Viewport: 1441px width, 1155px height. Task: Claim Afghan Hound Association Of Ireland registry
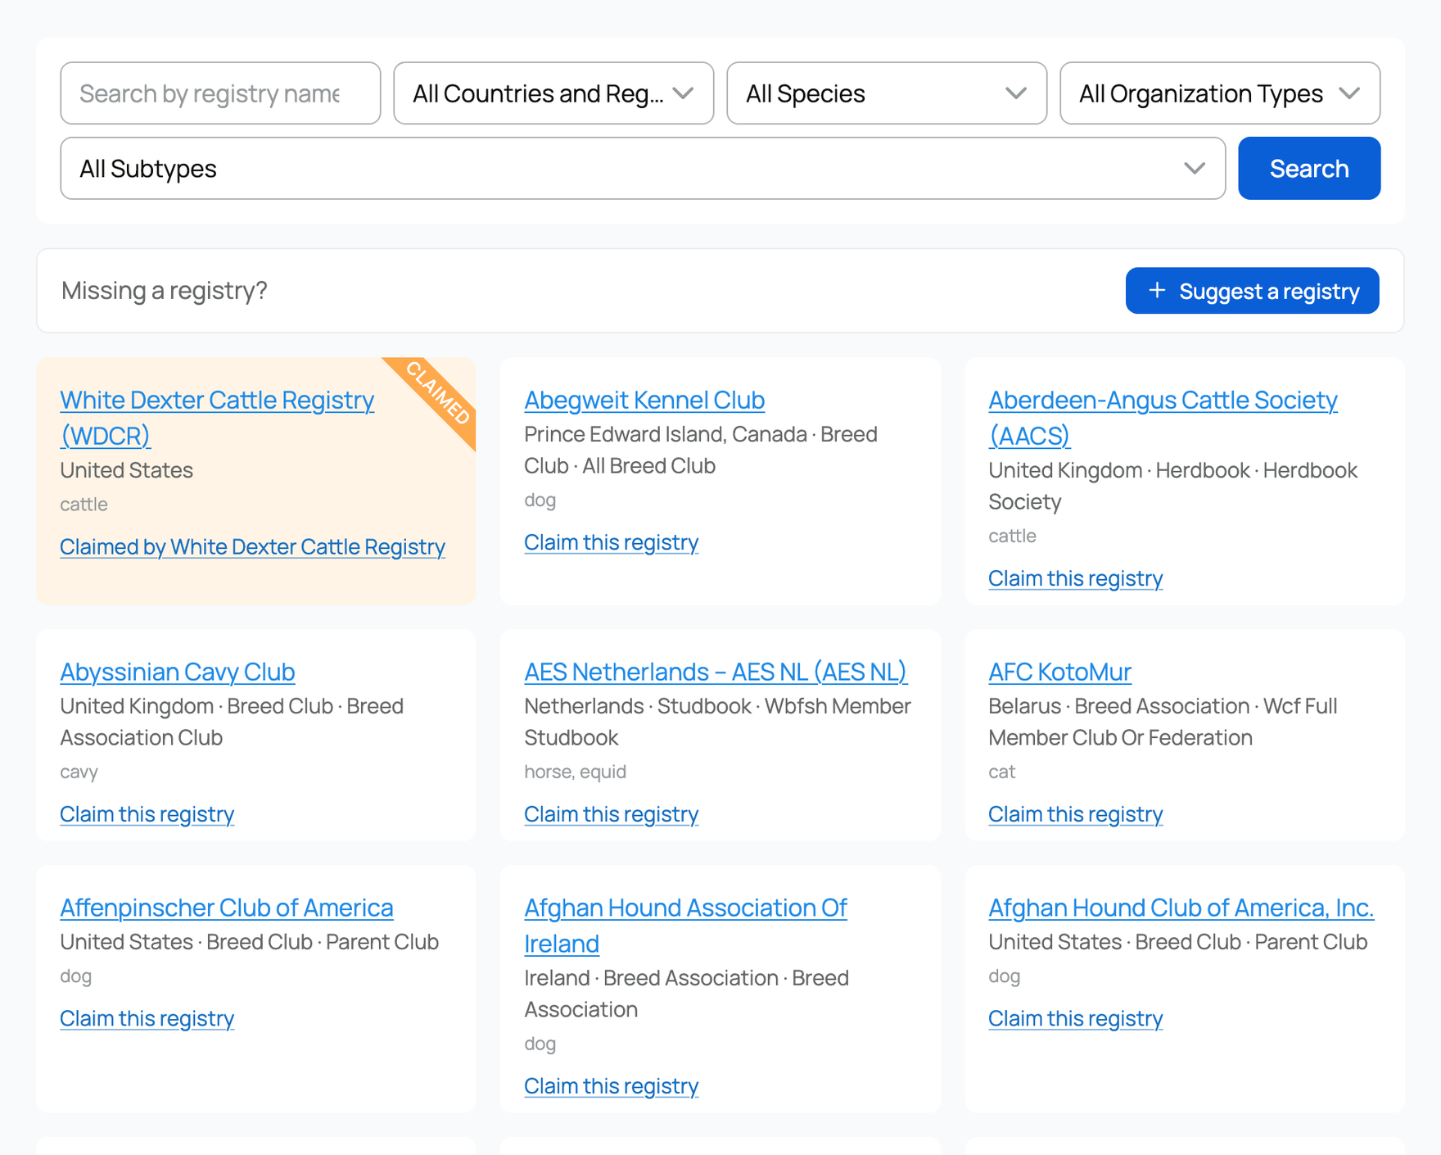point(611,1086)
